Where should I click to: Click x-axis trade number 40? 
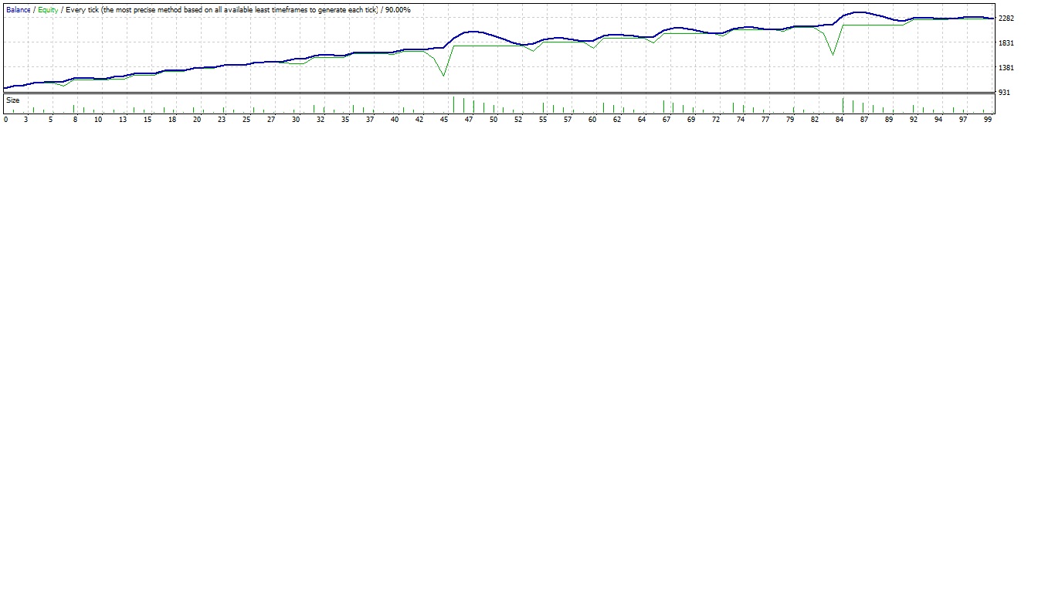[395, 120]
